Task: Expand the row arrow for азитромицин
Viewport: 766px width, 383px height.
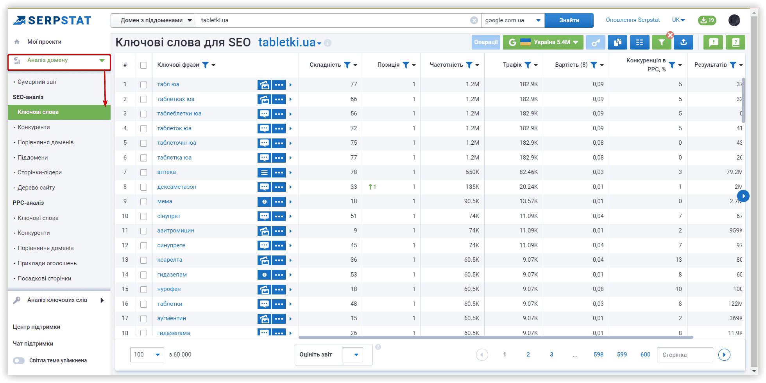Action: coord(291,231)
